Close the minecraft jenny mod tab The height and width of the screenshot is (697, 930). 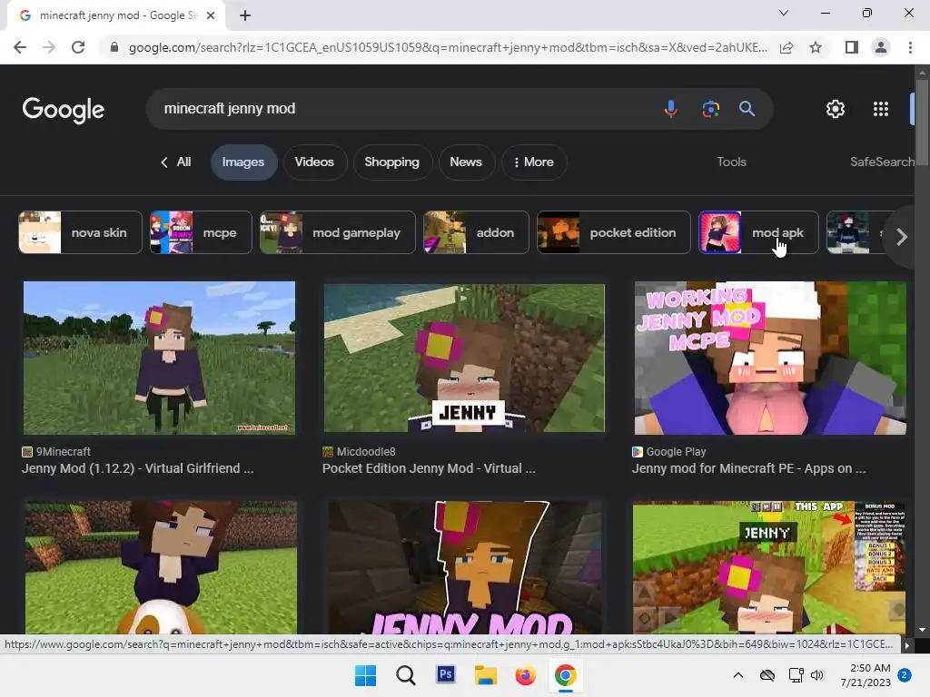click(x=211, y=16)
